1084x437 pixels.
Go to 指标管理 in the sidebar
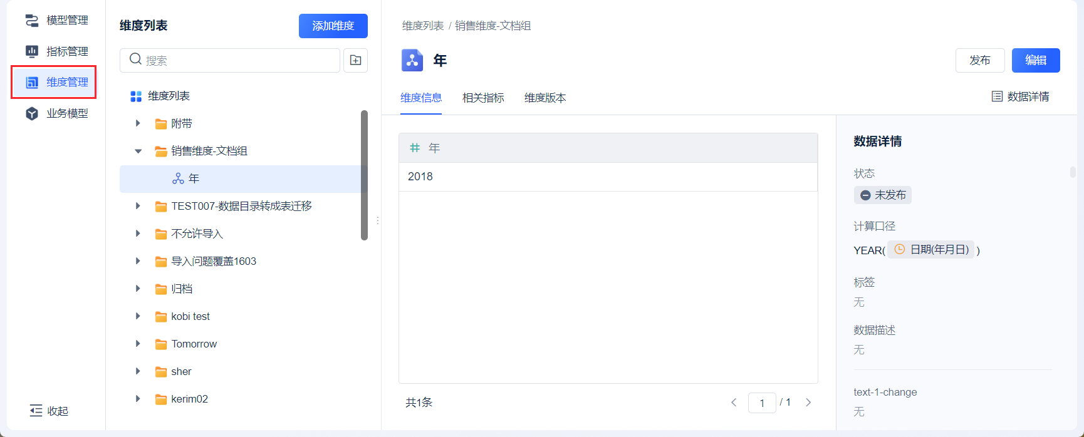tap(56, 51)
